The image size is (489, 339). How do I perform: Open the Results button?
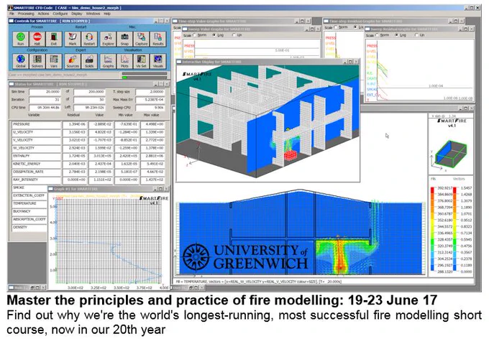[158, 39]
